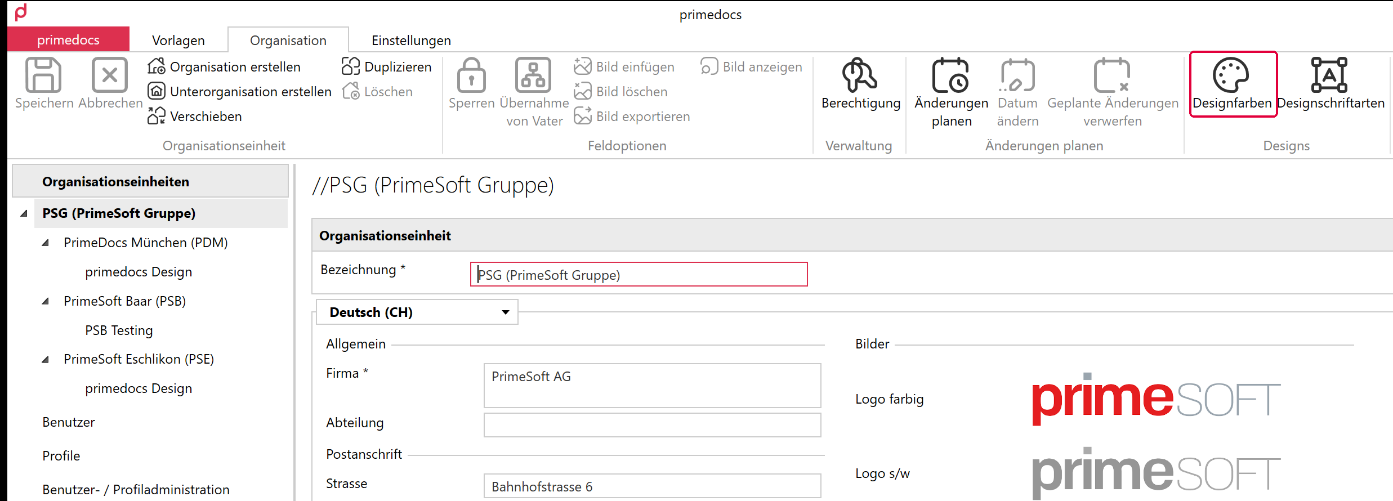Screen dimensions: 1393x501
Task: Click the Bezeichnung input field
Action: 639,274
